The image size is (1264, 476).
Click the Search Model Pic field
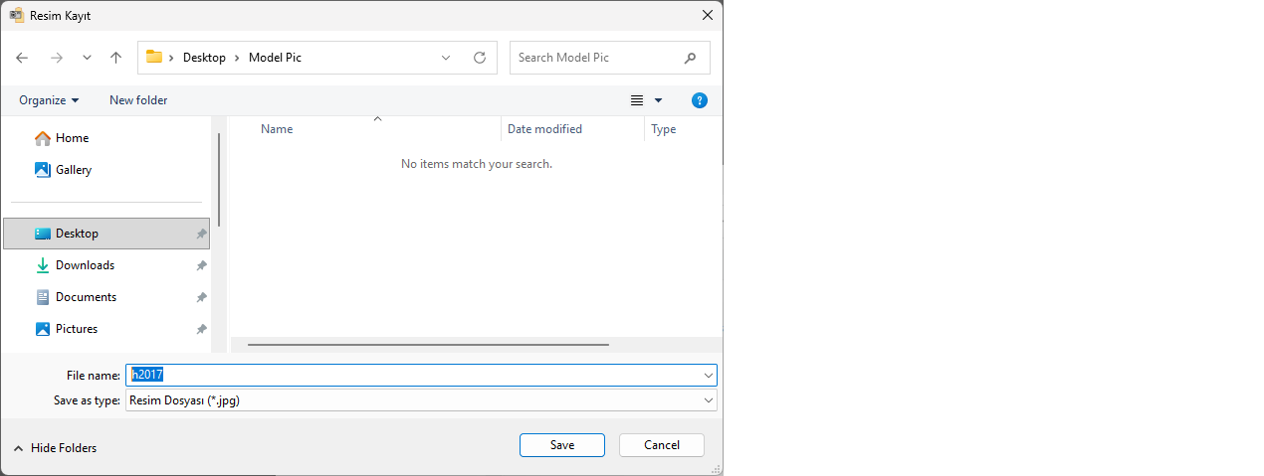point(595,58)
